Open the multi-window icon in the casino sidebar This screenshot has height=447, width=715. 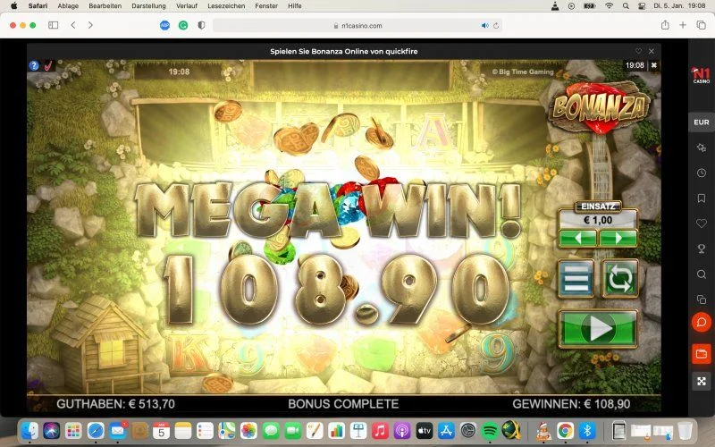point(702,299)
